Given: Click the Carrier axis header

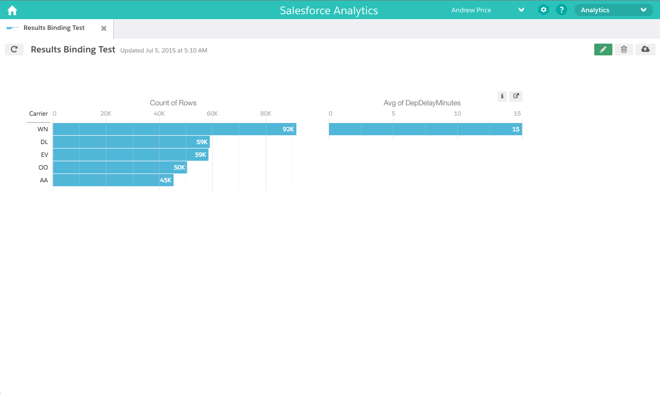Looking at the screenshot, I should [38, 114].
